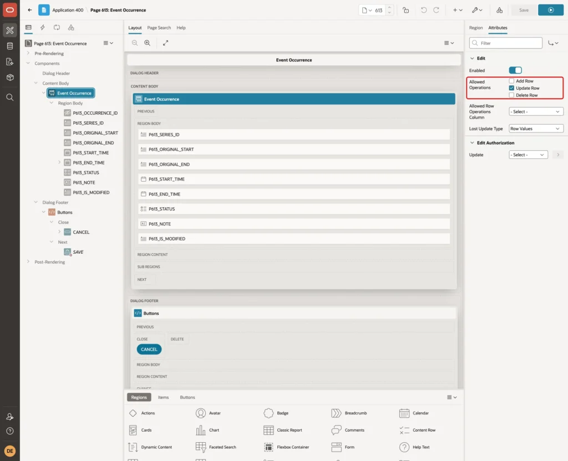Screen dimensions: 568x461
Task: Check the Add Row checkbox
Action: (x=511, y=81)
